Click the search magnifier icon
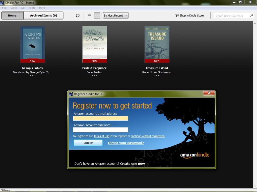The width and height of the screenshot is (257, 192). point(251,15)
